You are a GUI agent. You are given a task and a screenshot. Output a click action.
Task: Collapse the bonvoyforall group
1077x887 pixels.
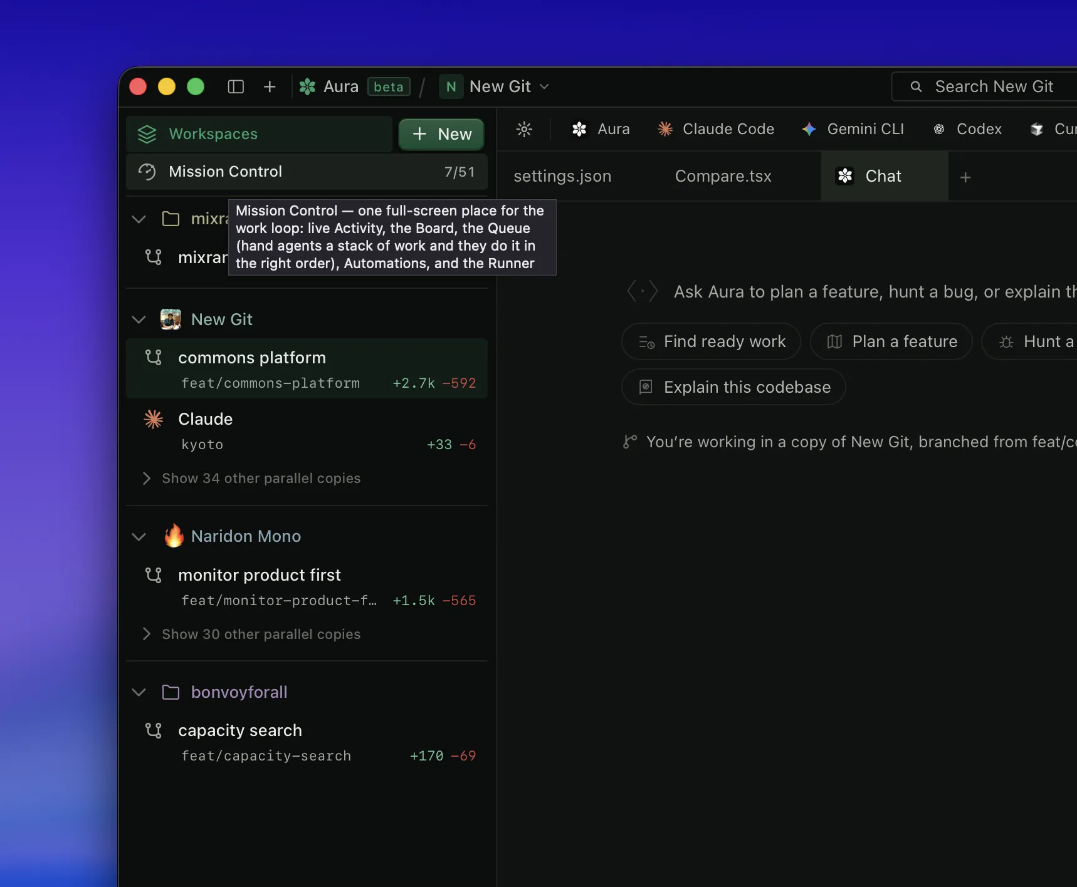coord(139,692)
